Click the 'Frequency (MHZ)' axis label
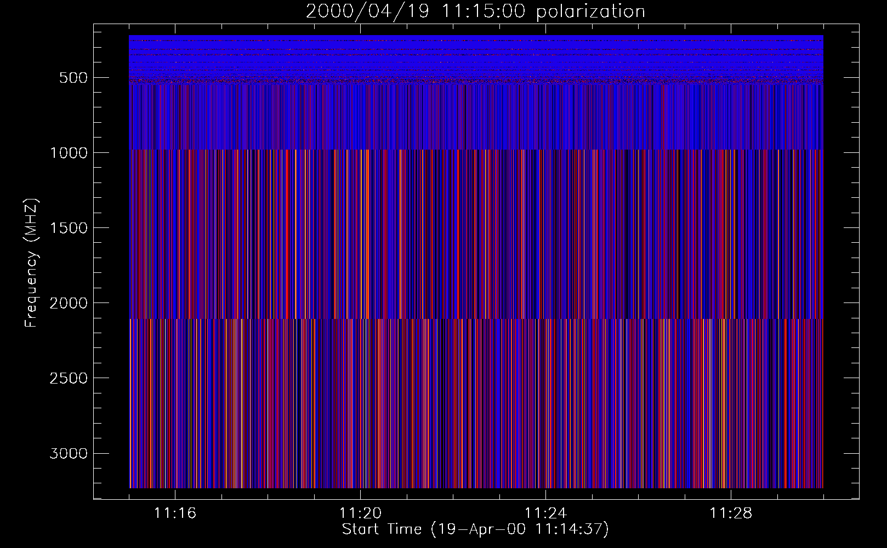Image resolution: width=887 pixels, height=548 pixels. [31, 262]
